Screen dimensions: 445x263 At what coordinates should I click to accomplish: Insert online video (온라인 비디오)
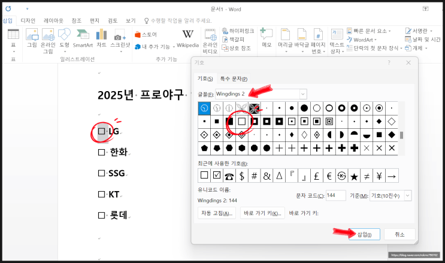point(210,41)
